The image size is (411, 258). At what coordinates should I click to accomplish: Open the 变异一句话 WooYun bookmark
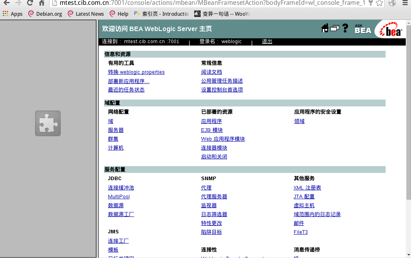(x=222, y=14)
